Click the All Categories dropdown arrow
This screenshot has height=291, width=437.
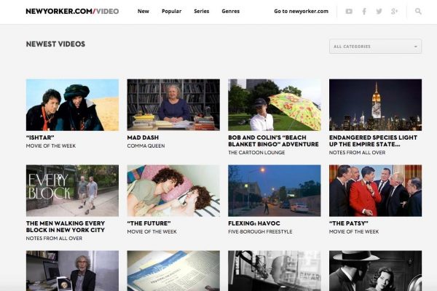point(416,47)
